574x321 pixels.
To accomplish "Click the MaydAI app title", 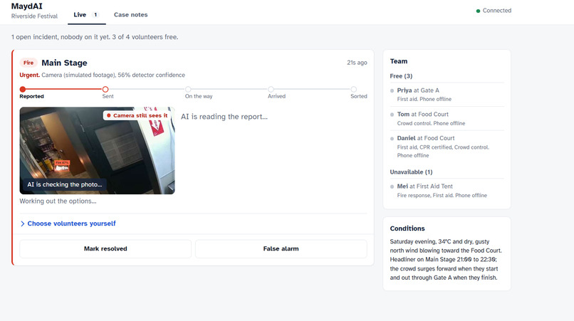I will pos(27,6).
